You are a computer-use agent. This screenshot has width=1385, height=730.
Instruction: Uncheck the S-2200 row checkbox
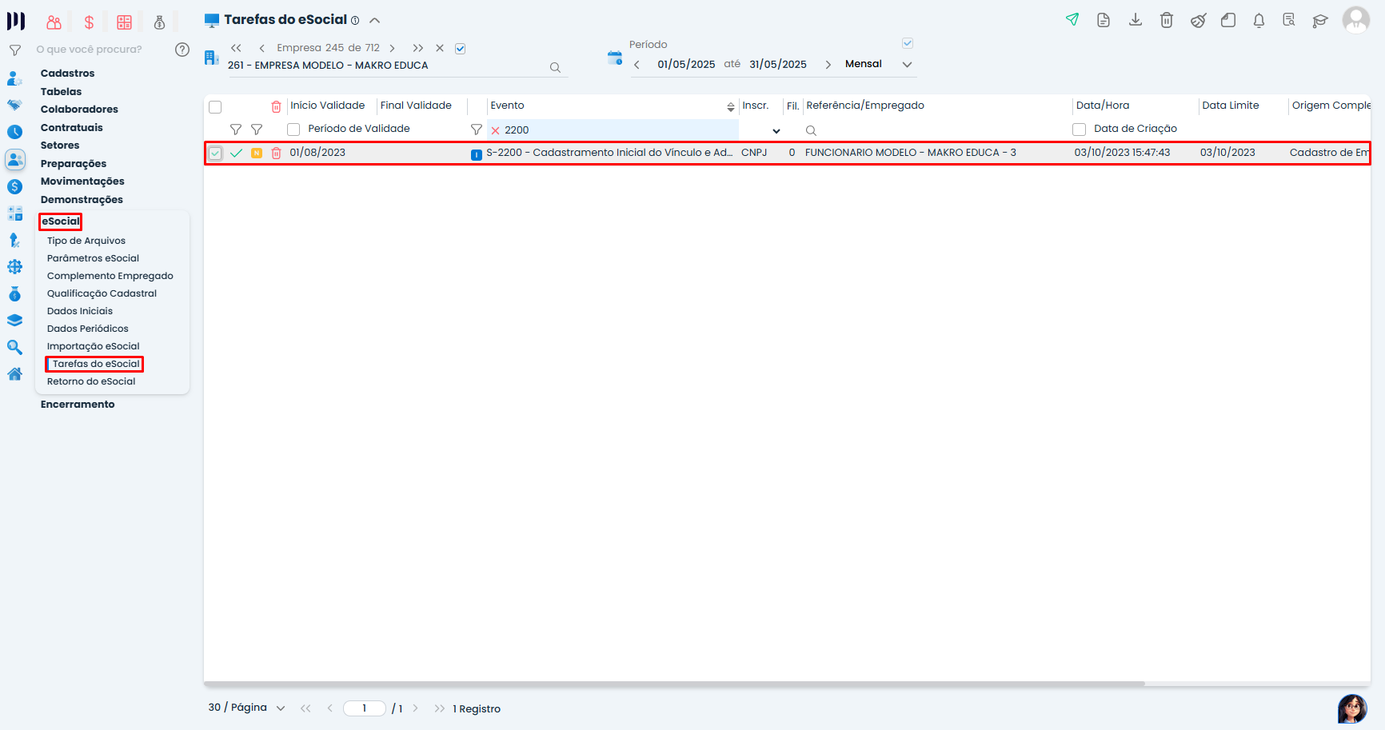pyautogui.click(x=215, y=153)
